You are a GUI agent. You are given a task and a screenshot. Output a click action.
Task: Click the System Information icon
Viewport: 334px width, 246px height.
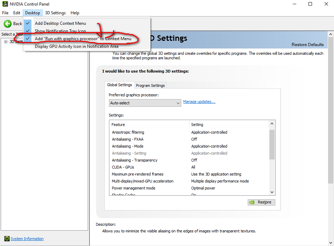pos(7,239)
